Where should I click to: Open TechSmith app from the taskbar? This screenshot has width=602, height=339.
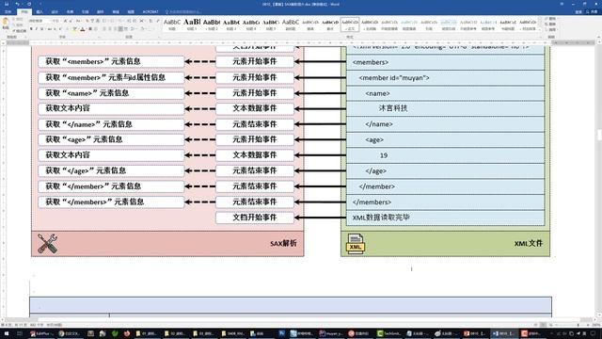388,333
